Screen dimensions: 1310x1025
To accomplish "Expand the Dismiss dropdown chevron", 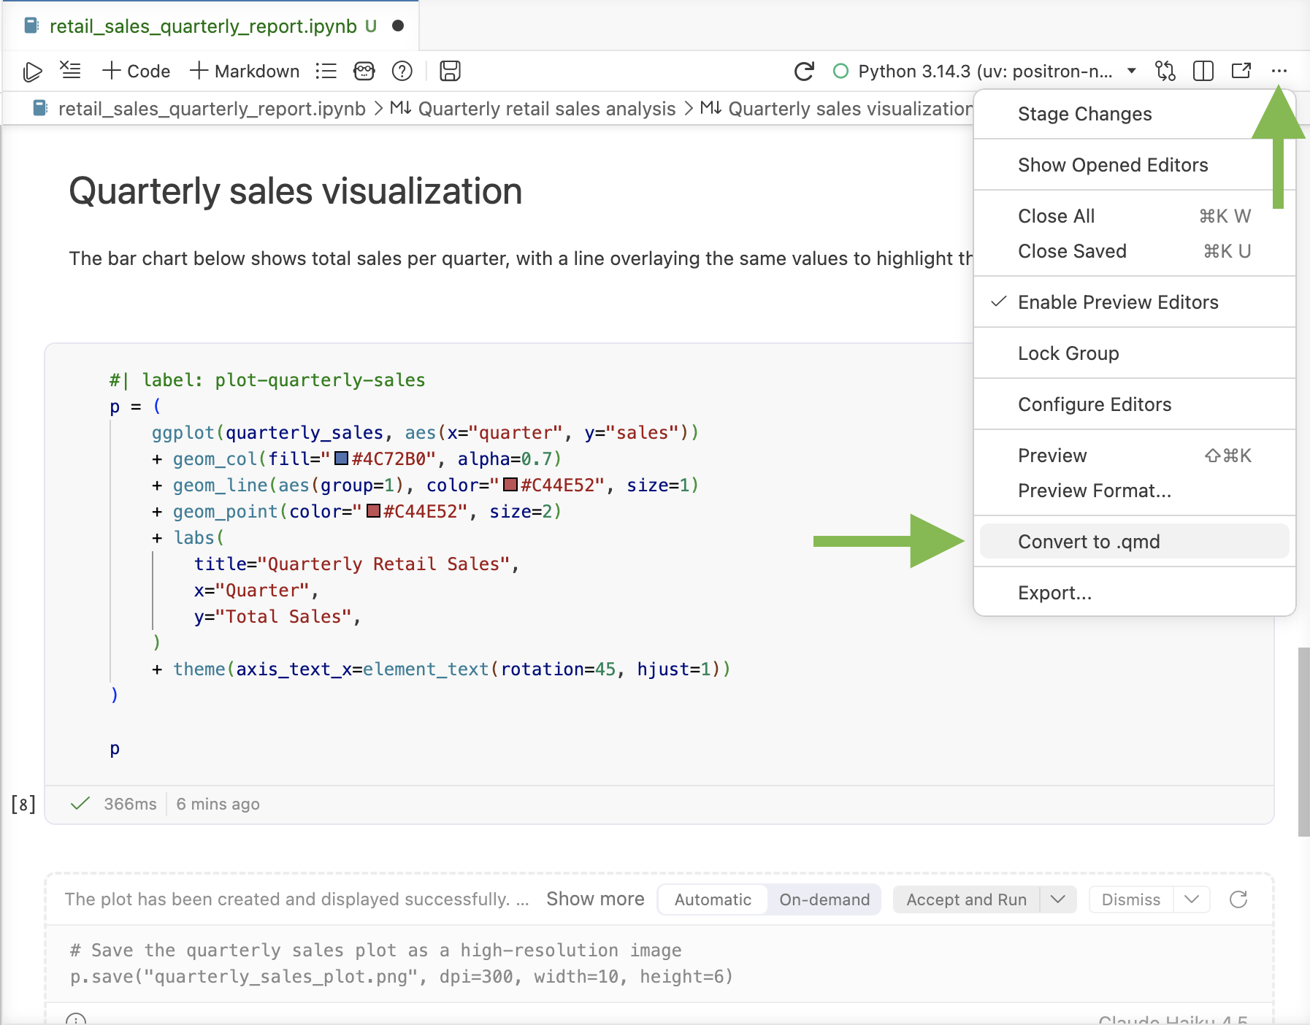I will click(1192, 899).
